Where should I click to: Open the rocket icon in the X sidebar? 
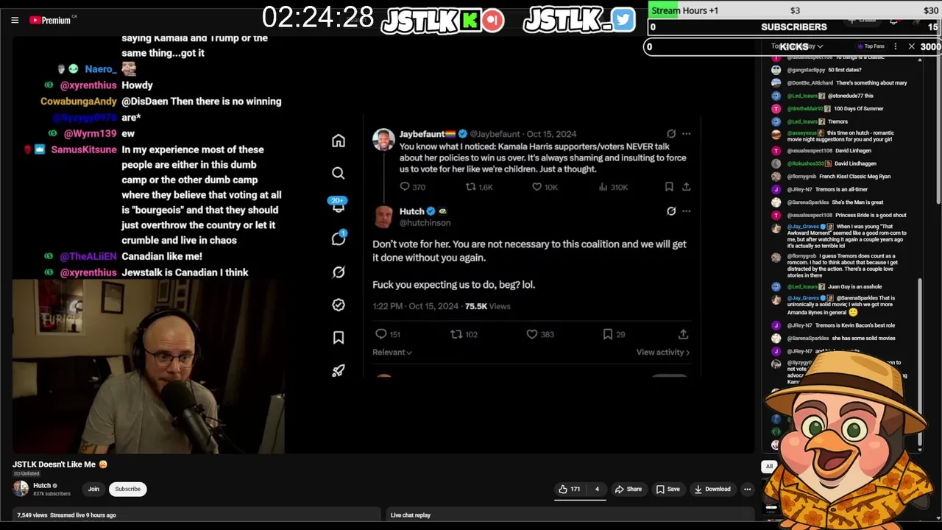(338, 371)
